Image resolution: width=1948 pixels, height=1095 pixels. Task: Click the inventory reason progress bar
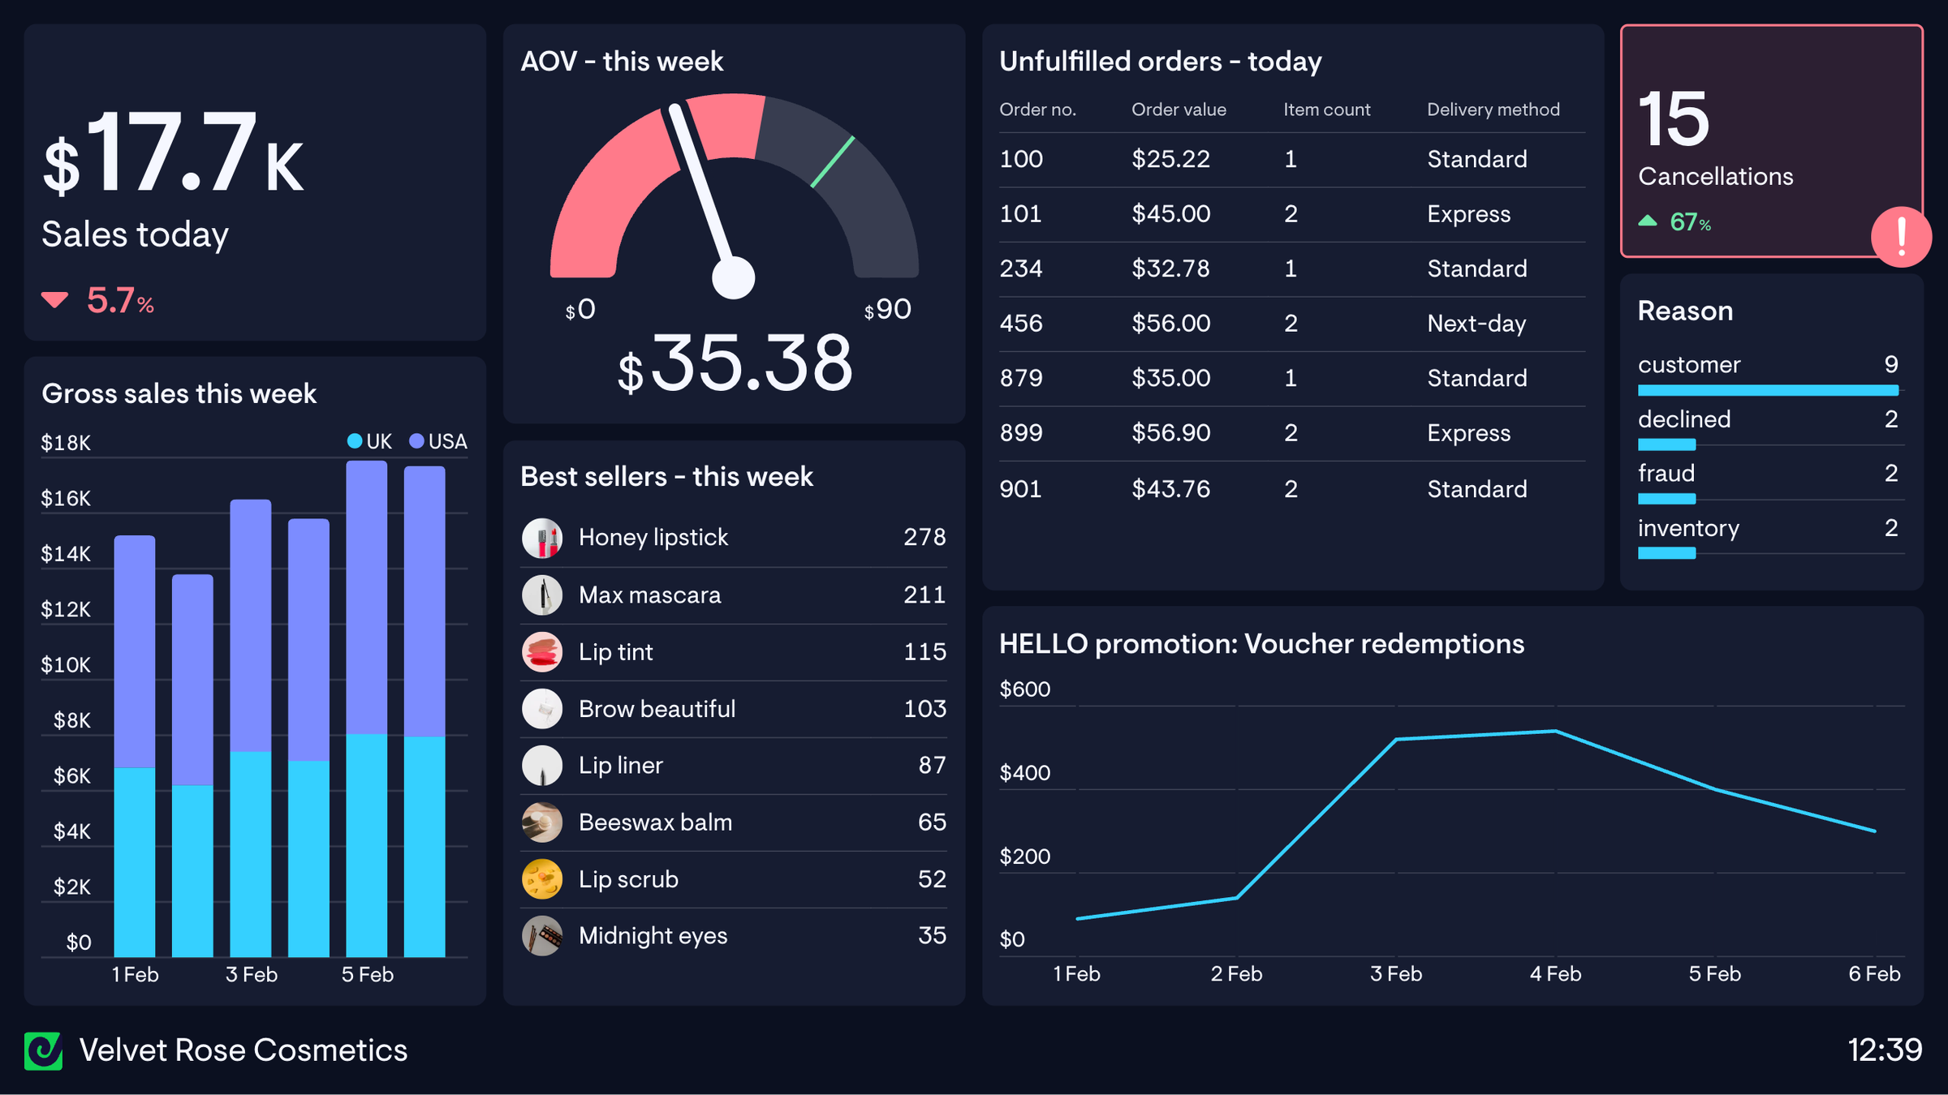tap(1666, 553)
